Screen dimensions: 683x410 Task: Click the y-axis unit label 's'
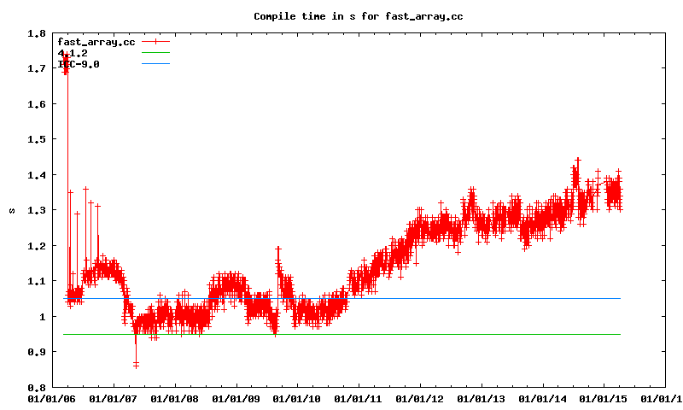click(11, 210)
